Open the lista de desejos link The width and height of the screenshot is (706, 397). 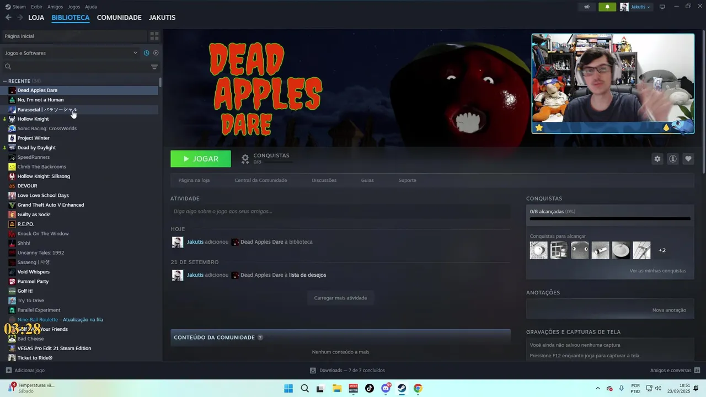pyautogui.click(x=307, y=275)
